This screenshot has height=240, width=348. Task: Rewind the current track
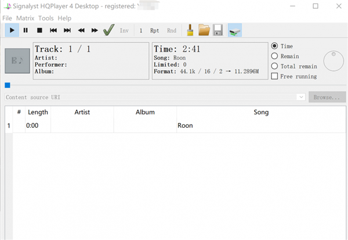pos(81,30)
